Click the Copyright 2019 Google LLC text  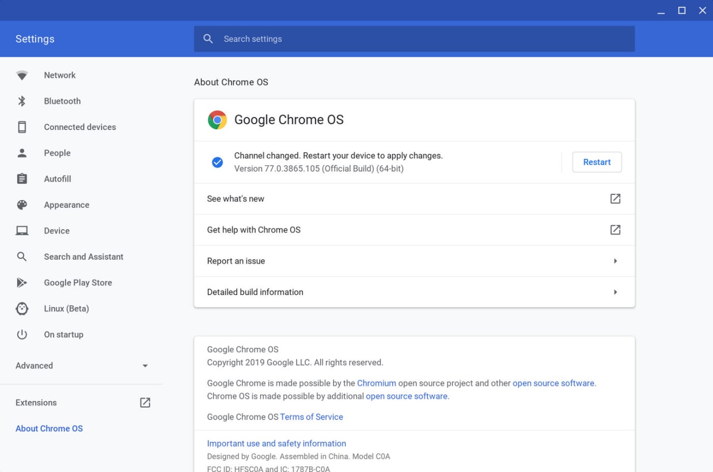(295, 362)
